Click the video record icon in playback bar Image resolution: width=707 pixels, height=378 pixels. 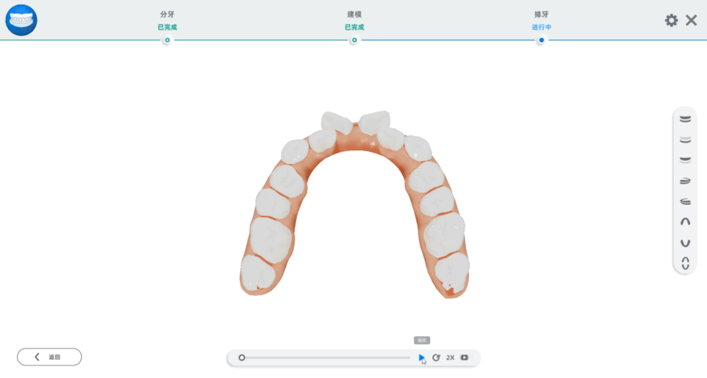click(x=465, y=357)
